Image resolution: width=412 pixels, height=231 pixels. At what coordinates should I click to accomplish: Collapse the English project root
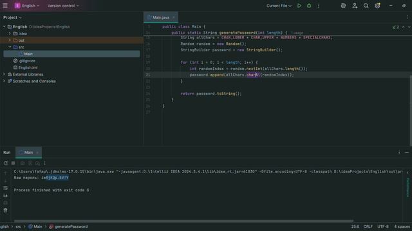tap(5, 27)
